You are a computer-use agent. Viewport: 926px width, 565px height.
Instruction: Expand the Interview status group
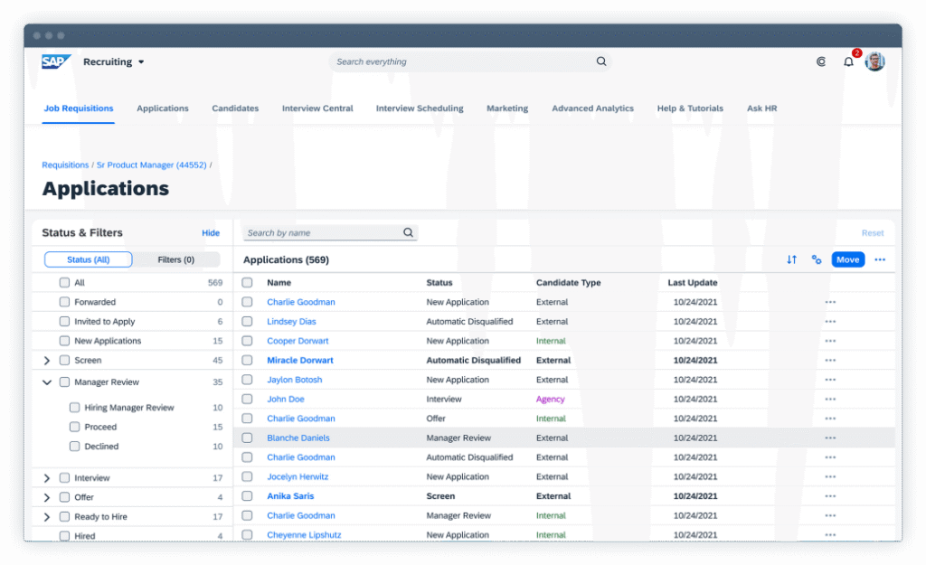pyautogui.click(x=47, y=478)
